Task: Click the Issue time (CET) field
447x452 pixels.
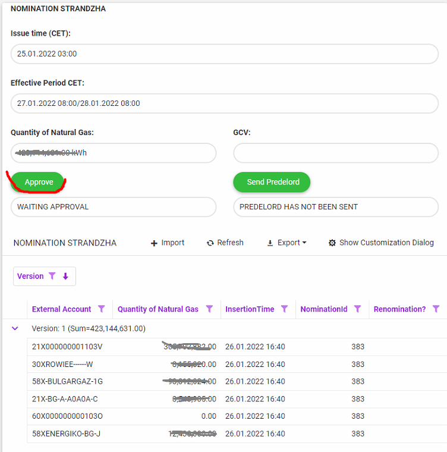Action: click(224, 54)
